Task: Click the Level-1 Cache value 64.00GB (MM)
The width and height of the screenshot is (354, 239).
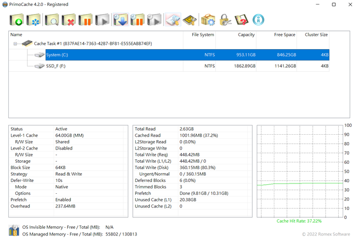Action: coord(69,135)
